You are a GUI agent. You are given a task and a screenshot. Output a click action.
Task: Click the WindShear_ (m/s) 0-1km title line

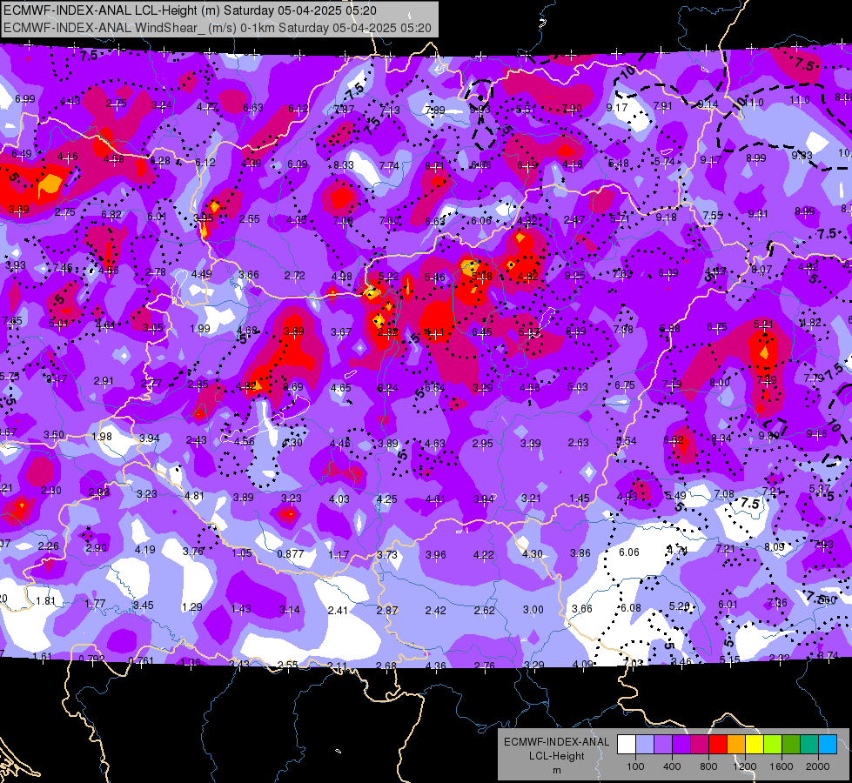[218, 28]
